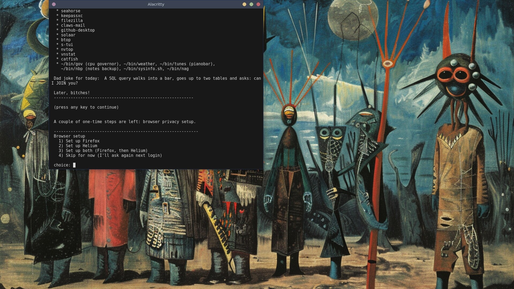
Task: Click option '3) Set up both'
Action: point(103,151)
